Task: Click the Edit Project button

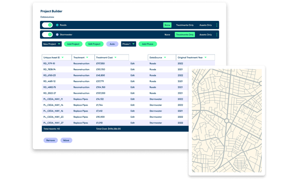Action: click(x=94, y=44)
